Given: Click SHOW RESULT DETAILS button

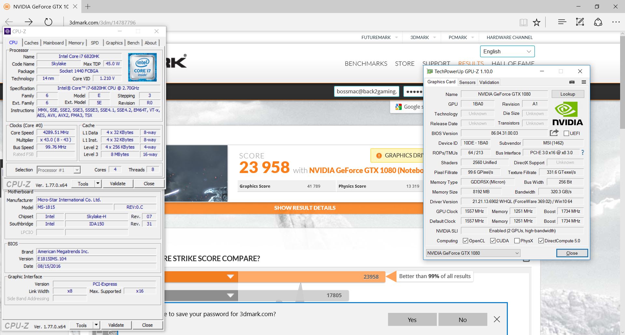Looking at the screenshot, I should coord(305,208).
